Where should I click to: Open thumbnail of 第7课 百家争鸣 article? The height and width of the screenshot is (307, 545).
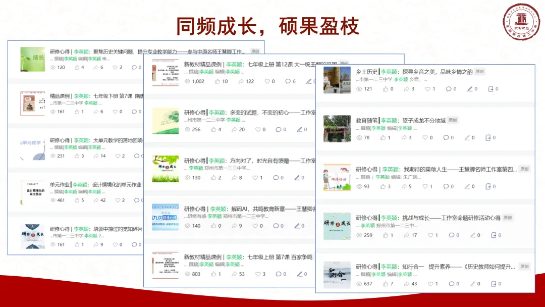tap(166, 265)
